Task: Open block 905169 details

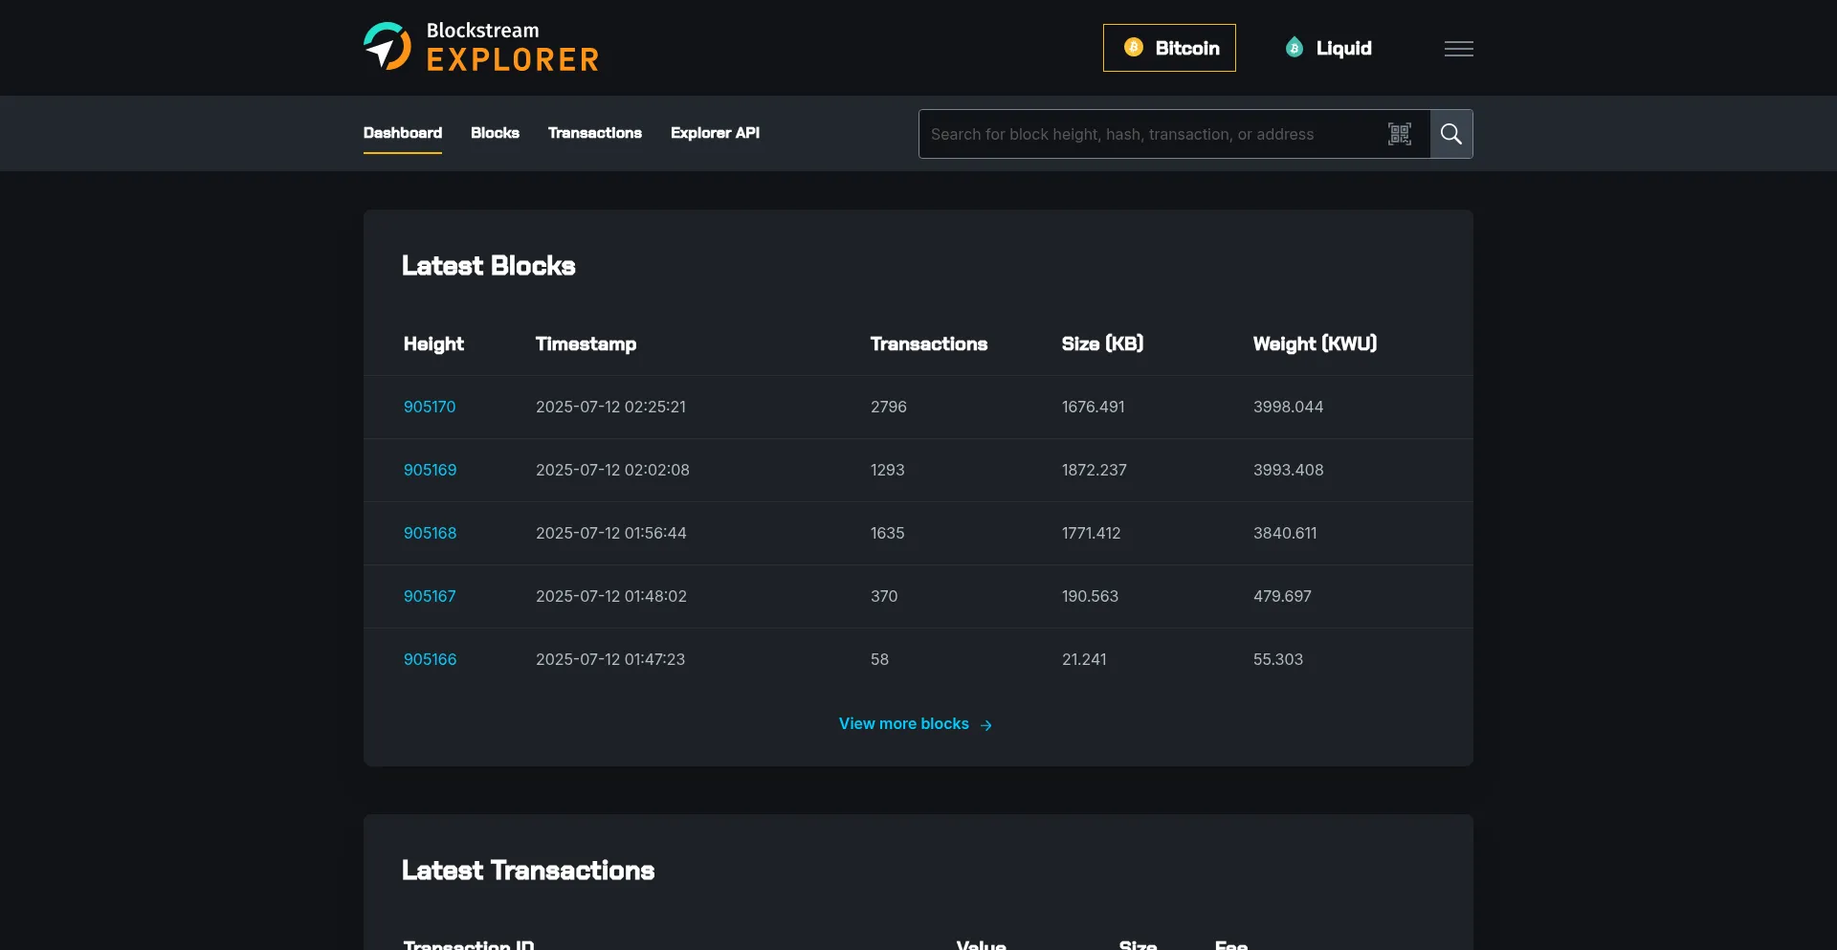Action: [x=430, y=470]
